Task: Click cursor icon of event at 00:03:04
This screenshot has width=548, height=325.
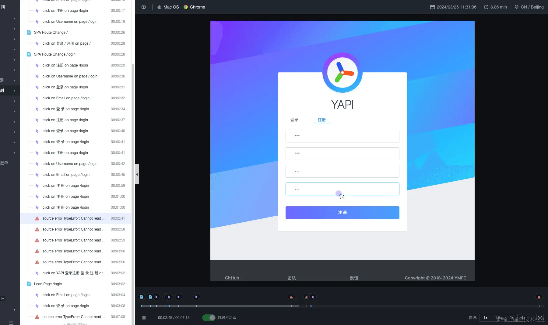Action: coord(37,295)
